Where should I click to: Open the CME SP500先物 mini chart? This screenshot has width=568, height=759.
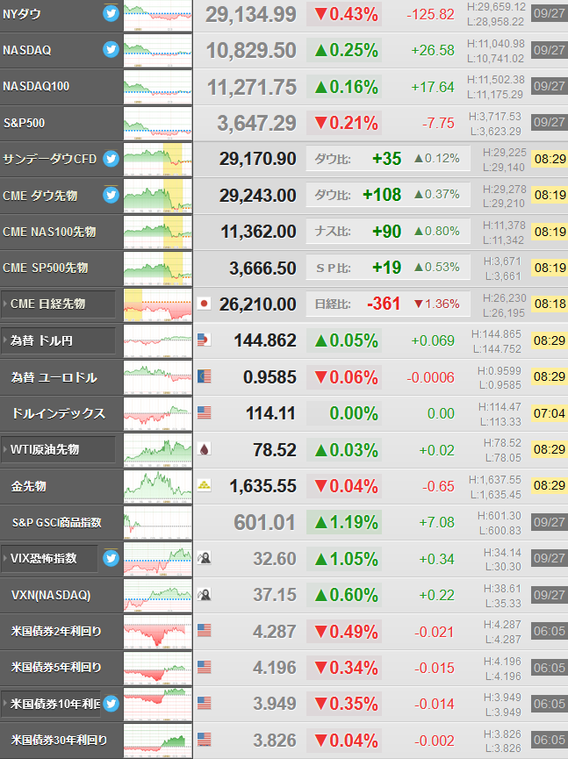pyautogui.click(x=158, y=269)
